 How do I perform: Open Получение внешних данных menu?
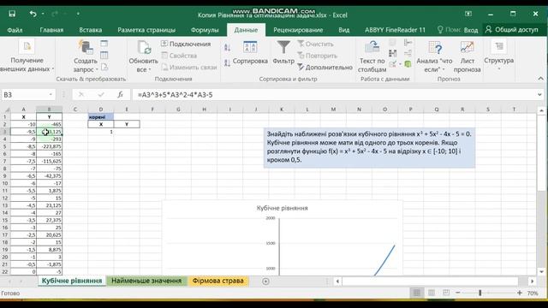27,56
